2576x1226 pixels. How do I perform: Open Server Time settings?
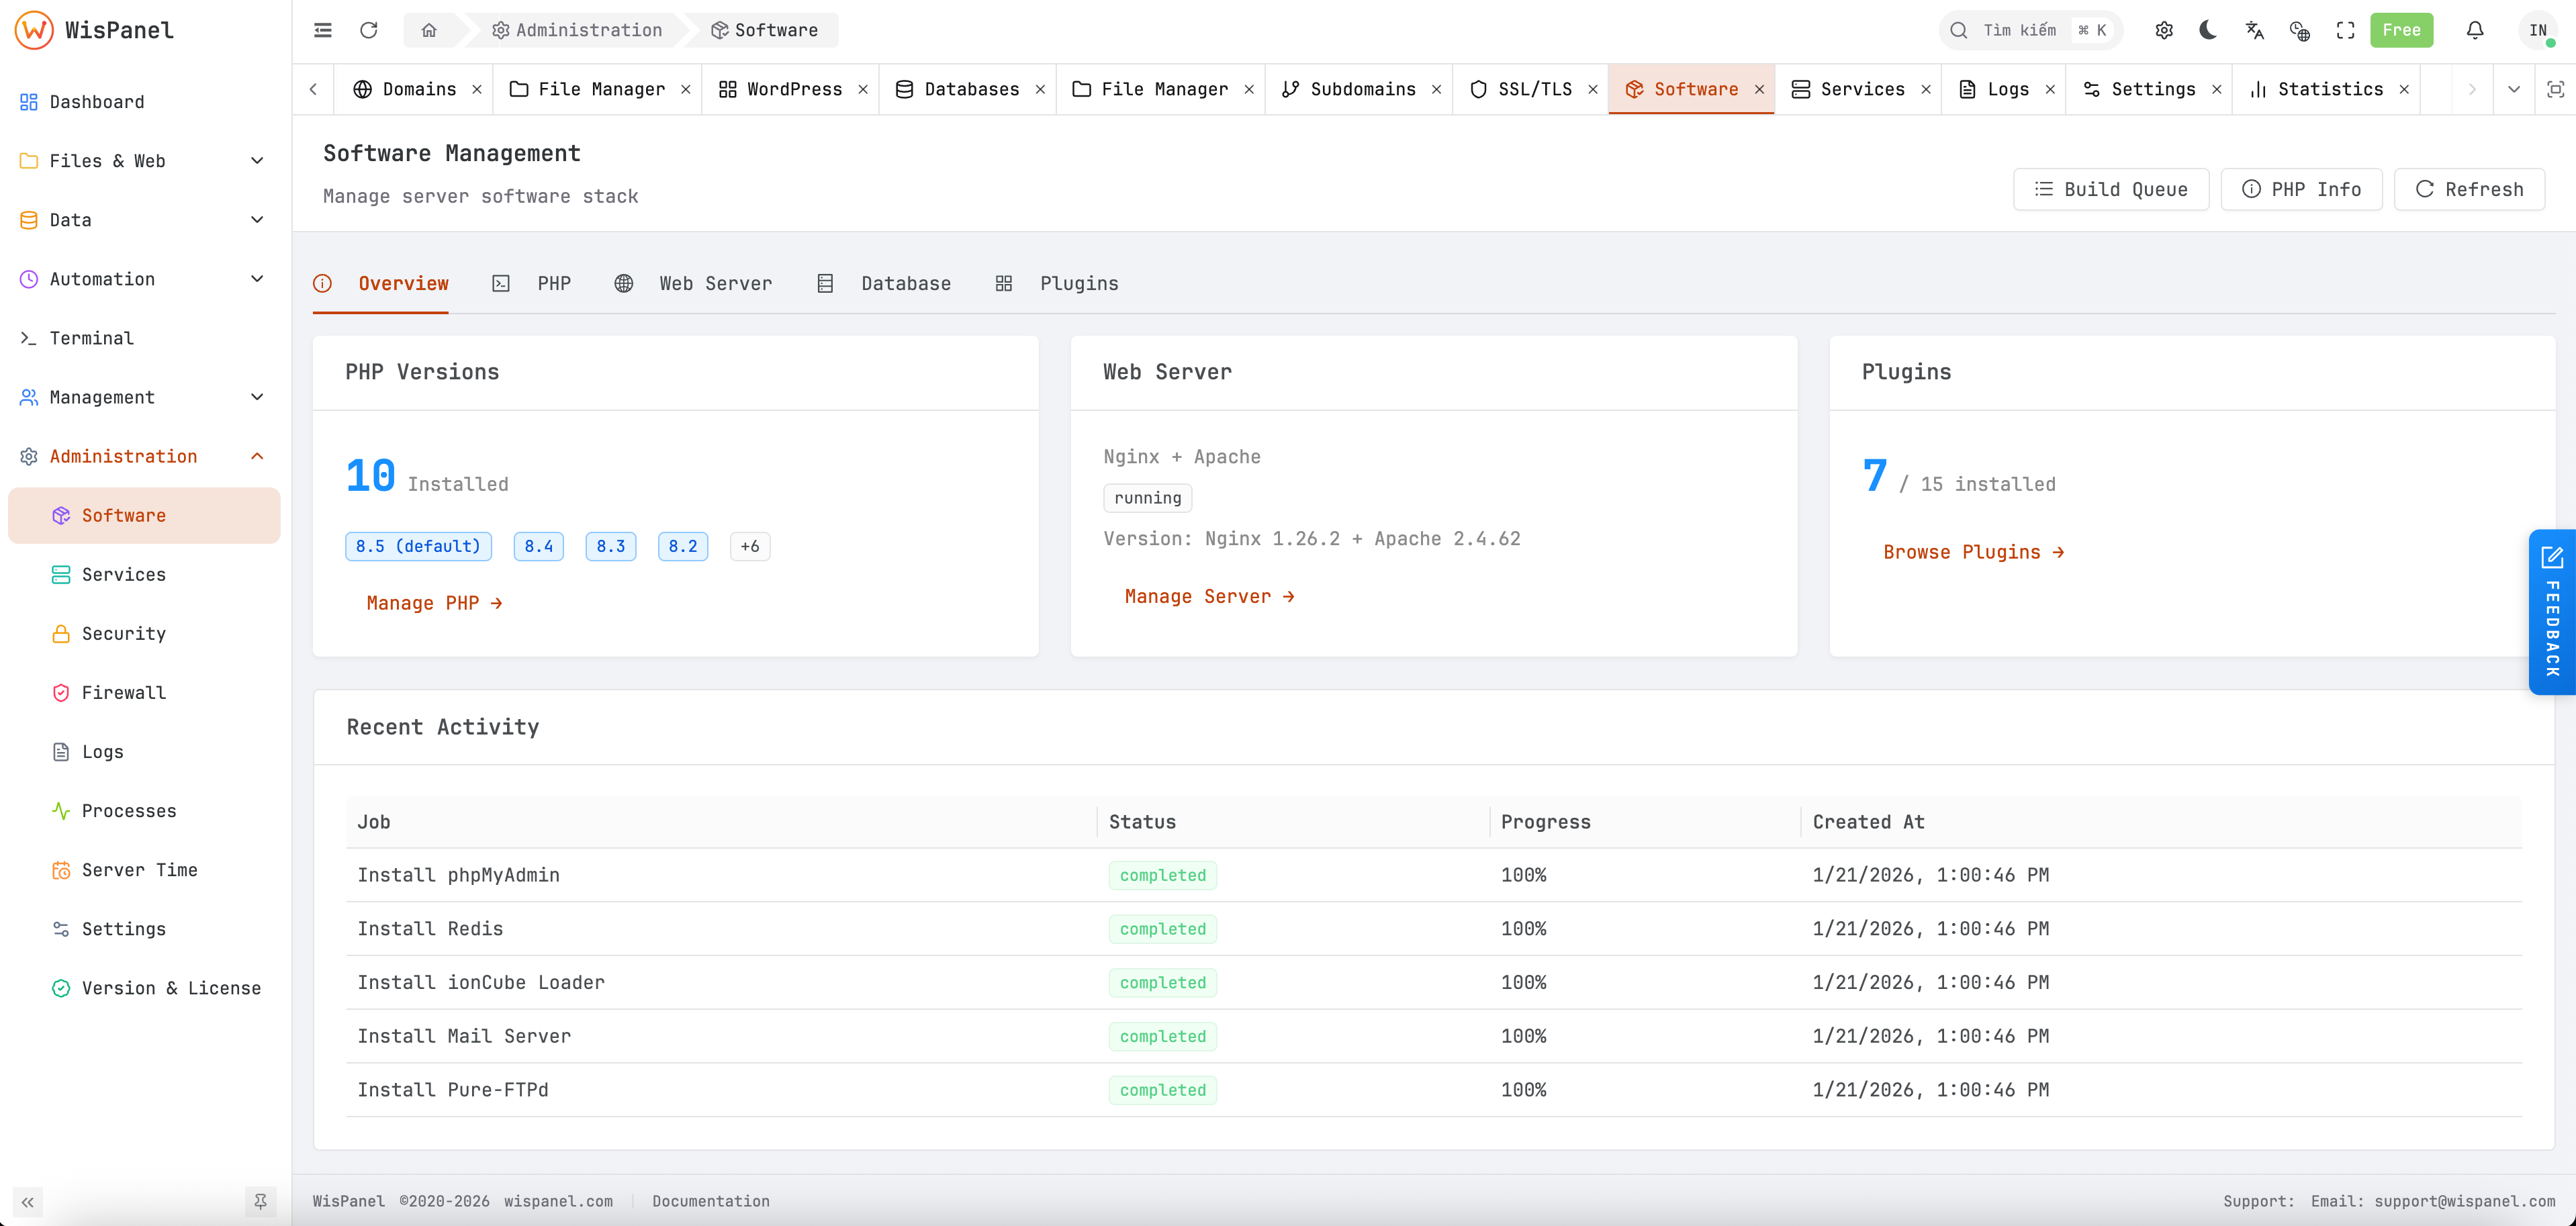pos(140,870)
